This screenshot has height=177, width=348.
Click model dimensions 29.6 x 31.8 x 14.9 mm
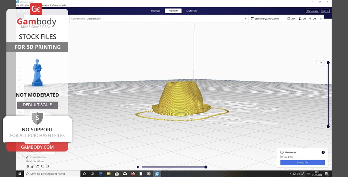pos(35,161)
